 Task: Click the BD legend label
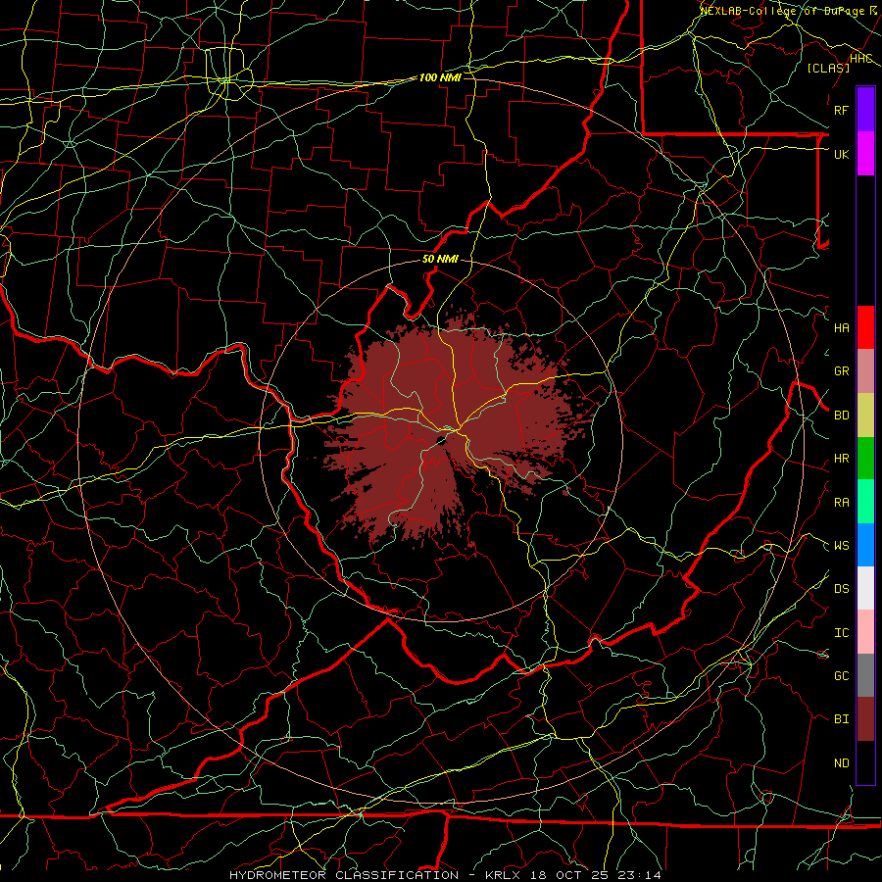coord(841,416)
